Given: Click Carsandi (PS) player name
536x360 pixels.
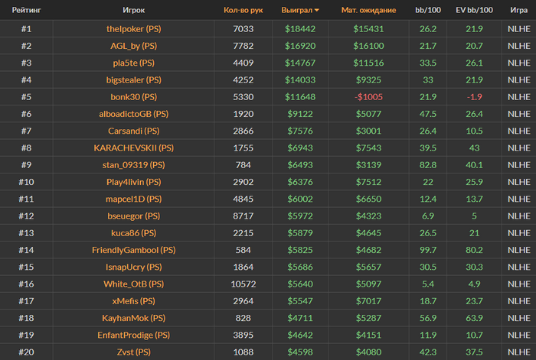Looking at the screenshot, I should click(134, 131).
